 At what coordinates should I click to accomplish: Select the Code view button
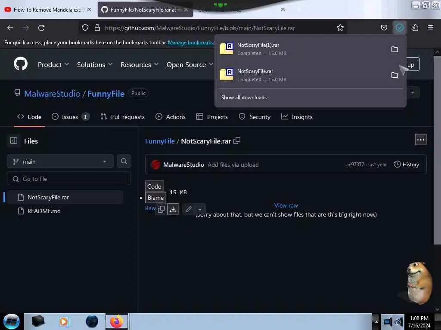pos(154,186)
